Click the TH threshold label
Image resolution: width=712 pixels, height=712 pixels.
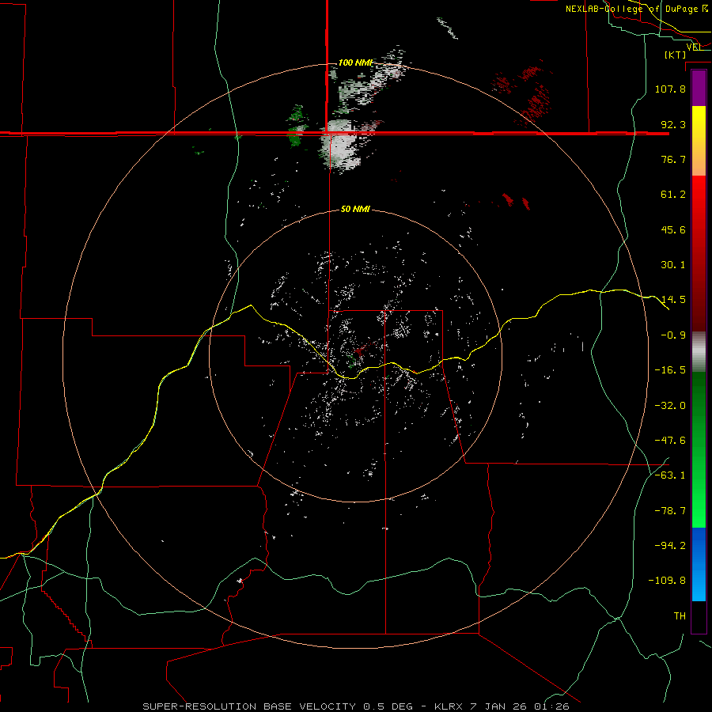point(680,615)
